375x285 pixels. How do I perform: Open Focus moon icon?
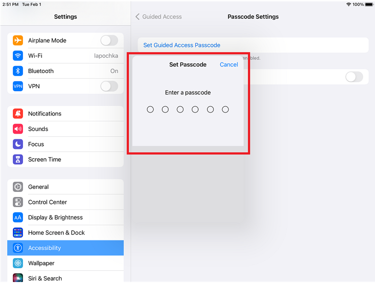pos(18,144)
